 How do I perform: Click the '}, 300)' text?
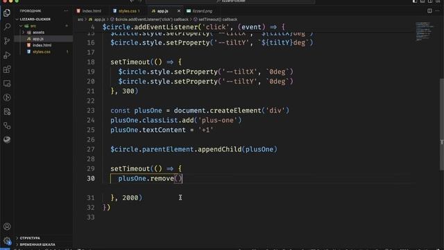click(x=124, y=91)
